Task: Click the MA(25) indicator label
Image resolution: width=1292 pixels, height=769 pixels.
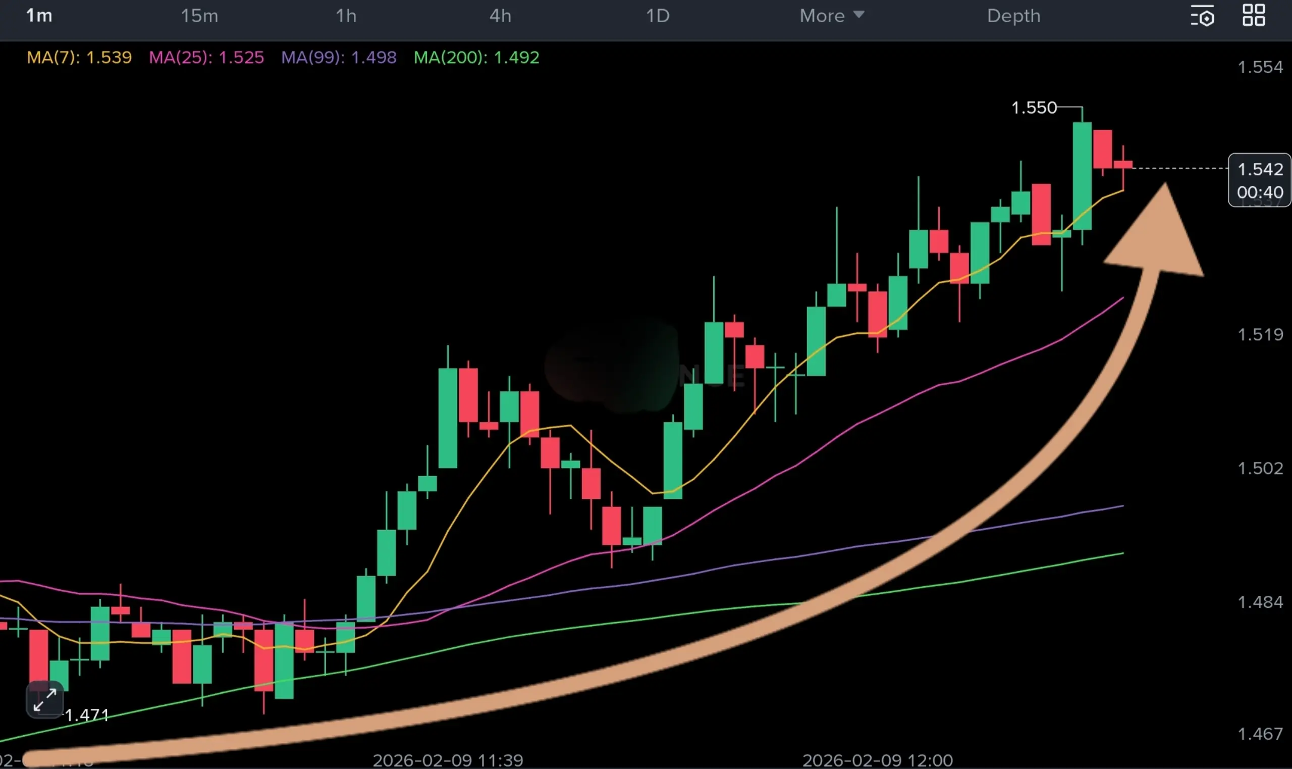Action: [206, 57]
